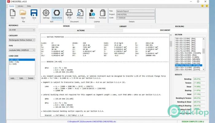Expand the arrow under the Print button
The width and height of the screenshot is (215, 123).
click(69, 20)
